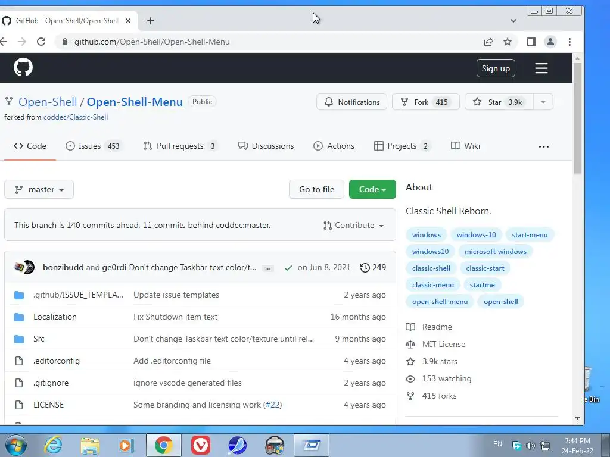This screenshot has width=610, height=457.
Task: Click the site lock icon in address bar
Action: (x=64, y=42)
